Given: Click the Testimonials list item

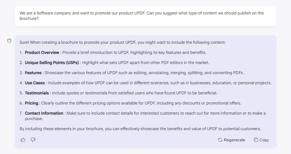Looking at the screenshot, I should coord(118,93).
